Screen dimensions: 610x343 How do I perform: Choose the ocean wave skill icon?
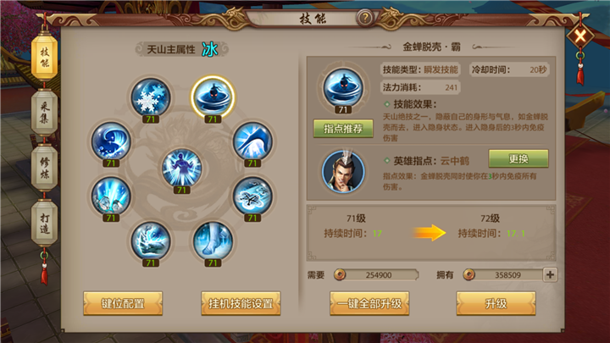111,141
